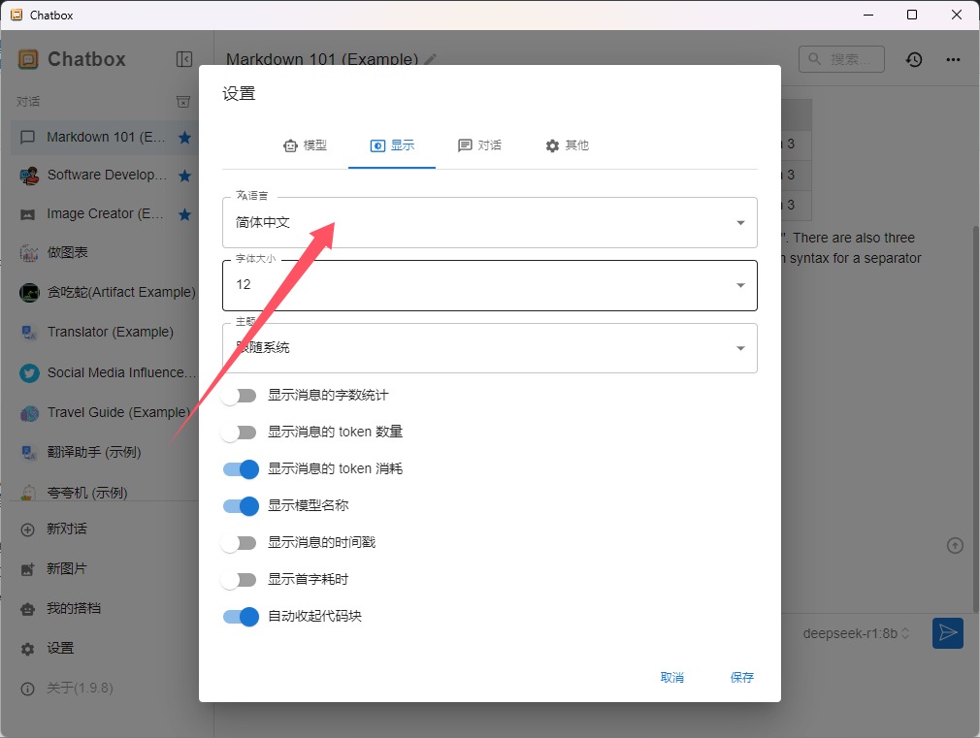
Task: Click the 保存 button
Action: 741,677
